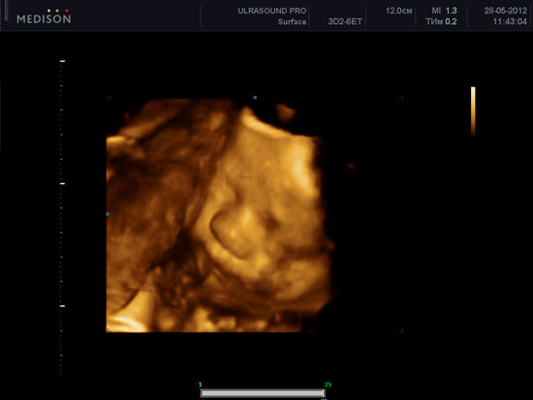
Task: Click the lowest green depth scale tick
Action: tap(63, 306)
